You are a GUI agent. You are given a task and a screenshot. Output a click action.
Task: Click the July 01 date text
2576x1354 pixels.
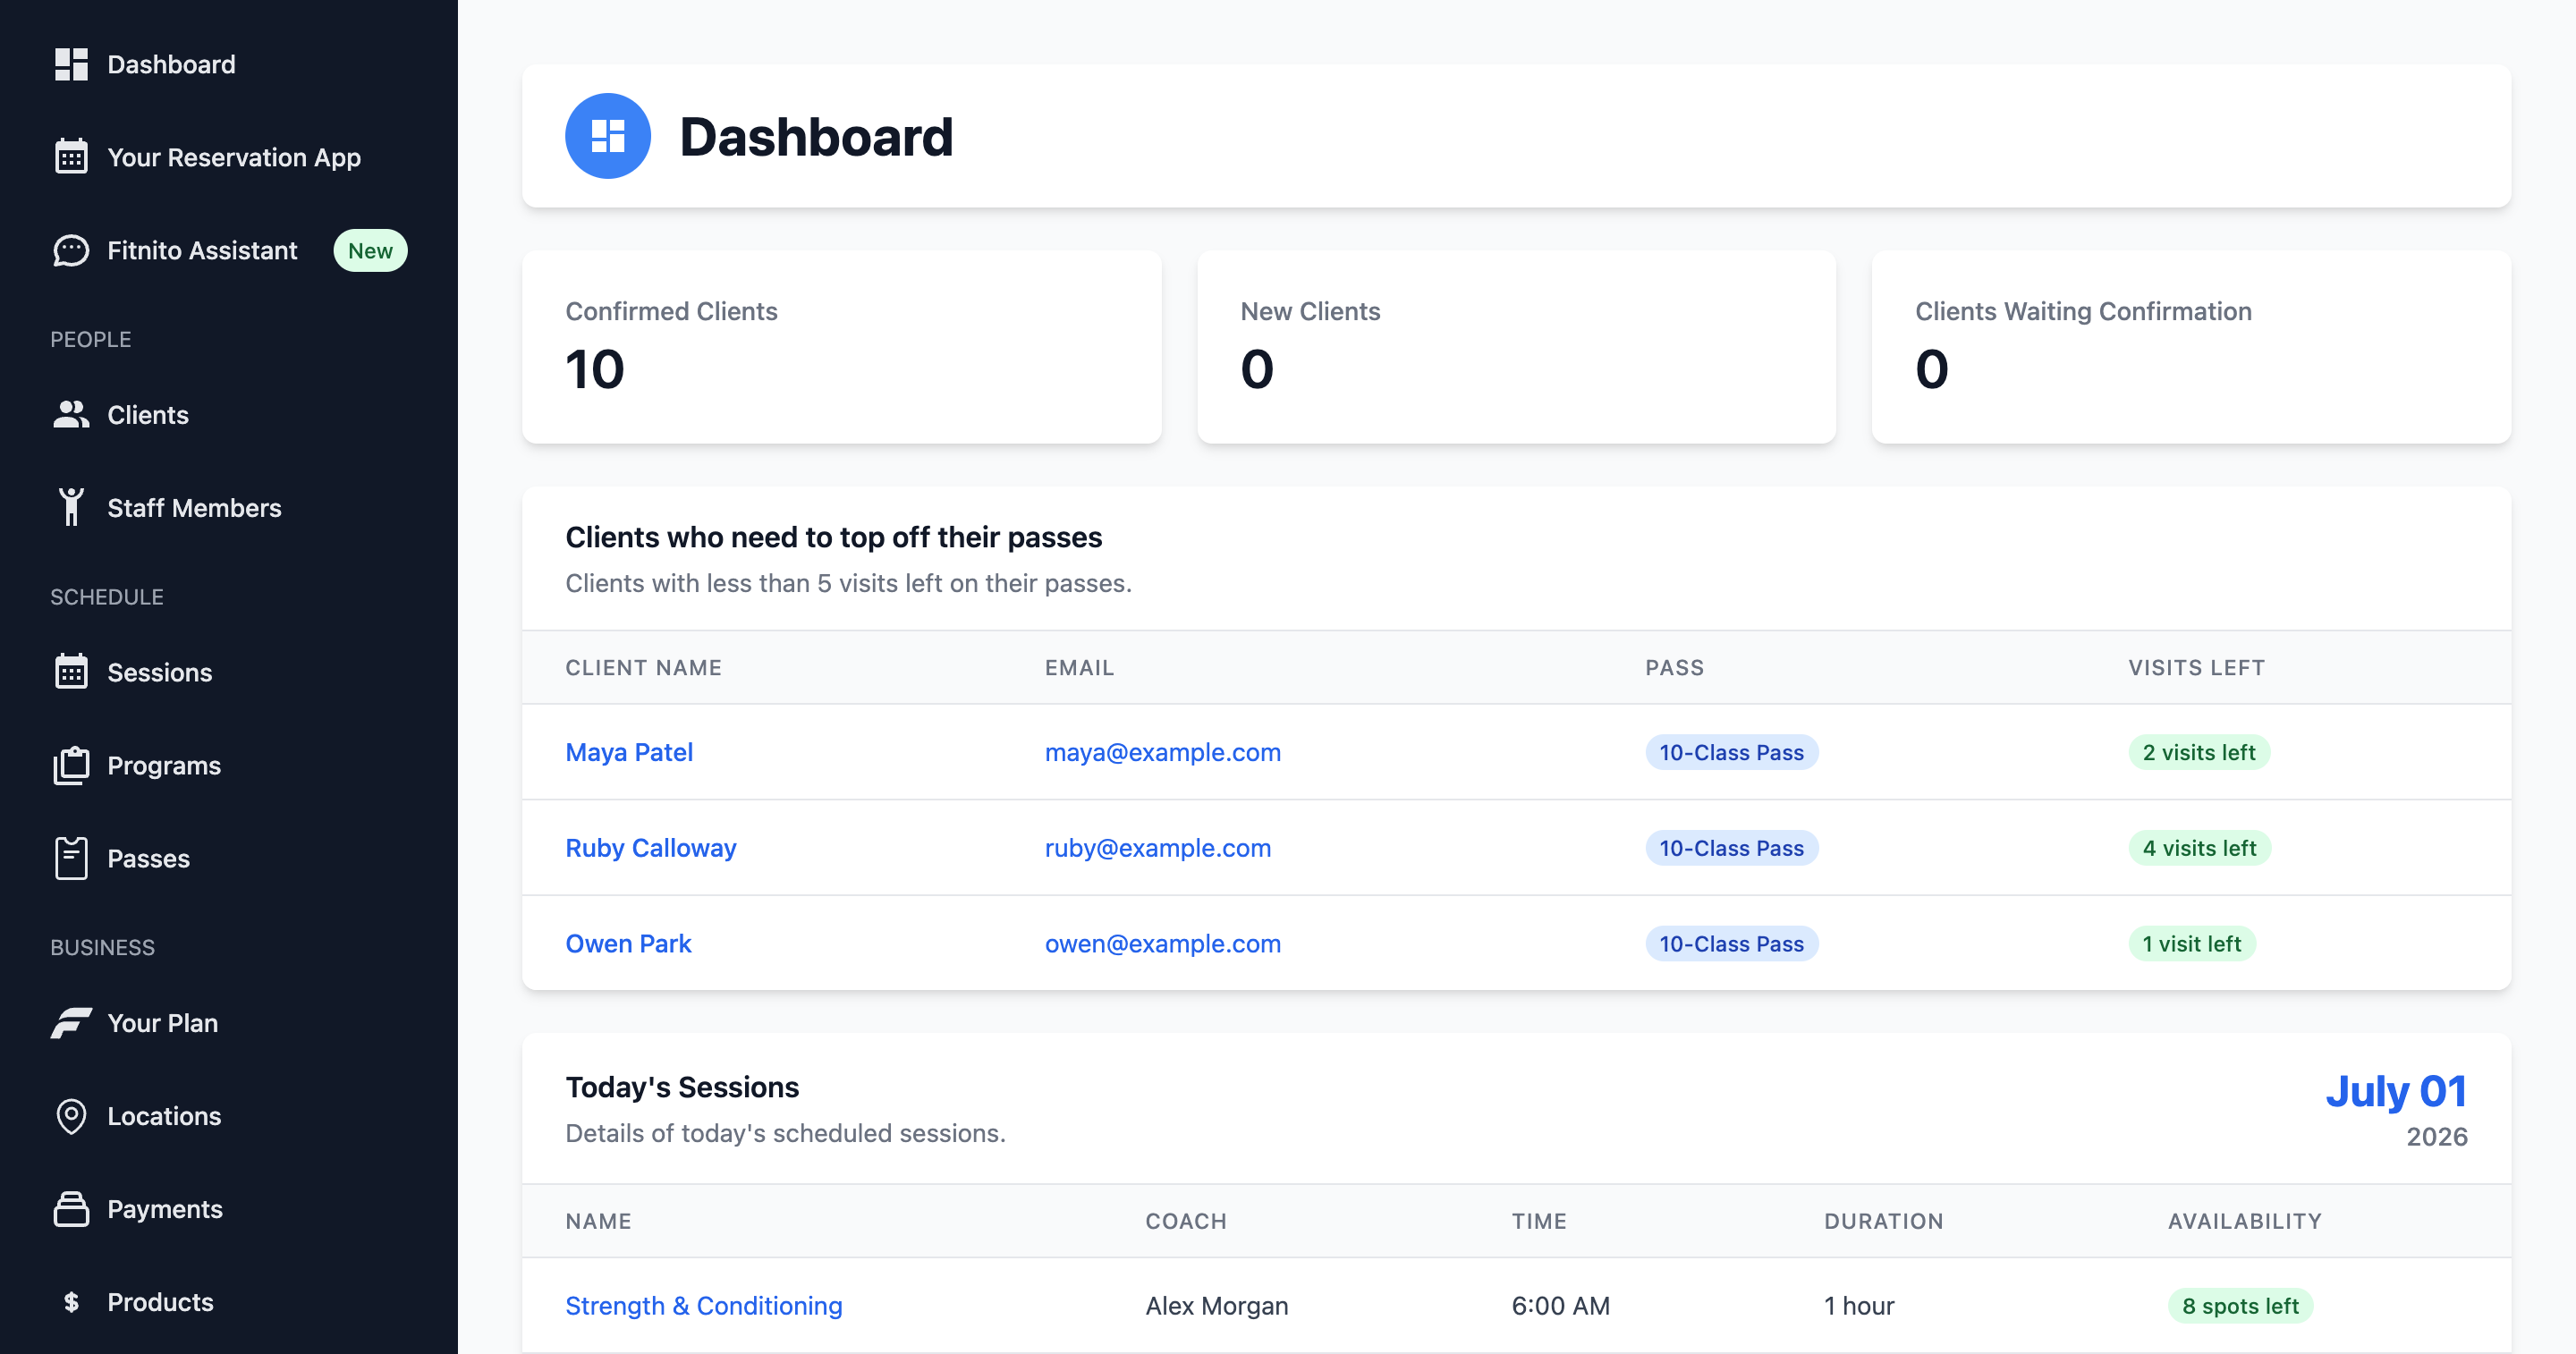click(x=2396, y=1090)
